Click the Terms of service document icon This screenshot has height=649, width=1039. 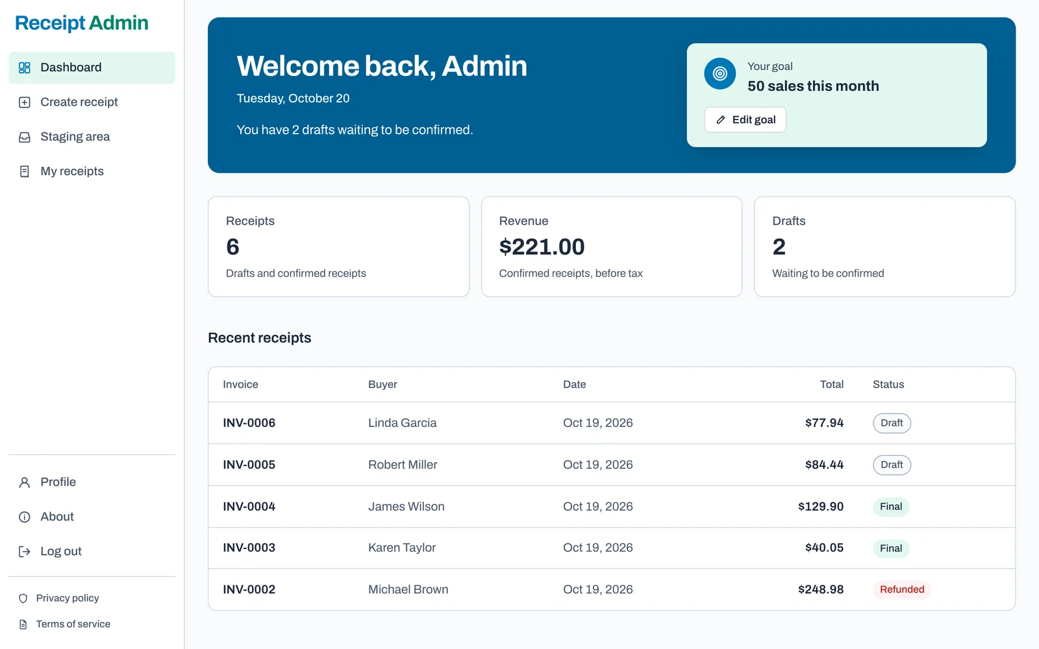tap(23, 624)
